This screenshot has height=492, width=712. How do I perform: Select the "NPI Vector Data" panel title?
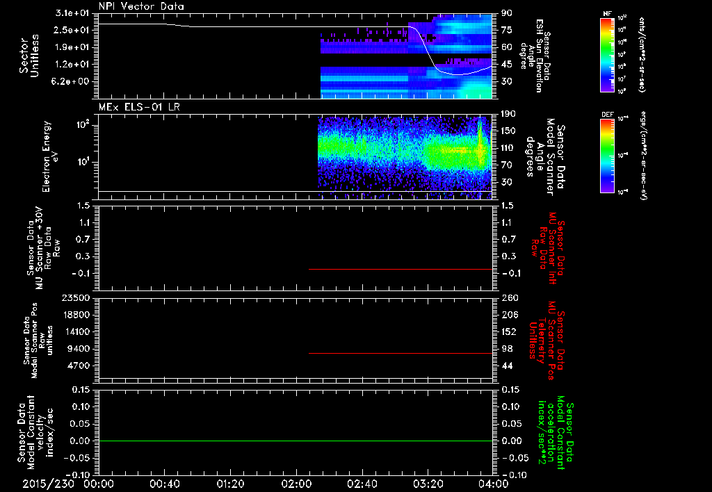click(141, 6)
